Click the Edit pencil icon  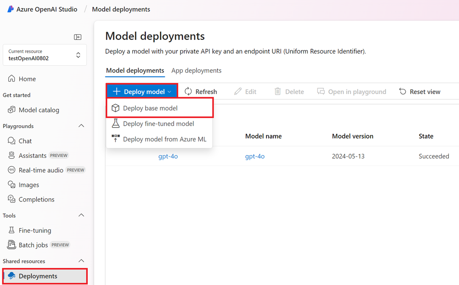point(238,91)
